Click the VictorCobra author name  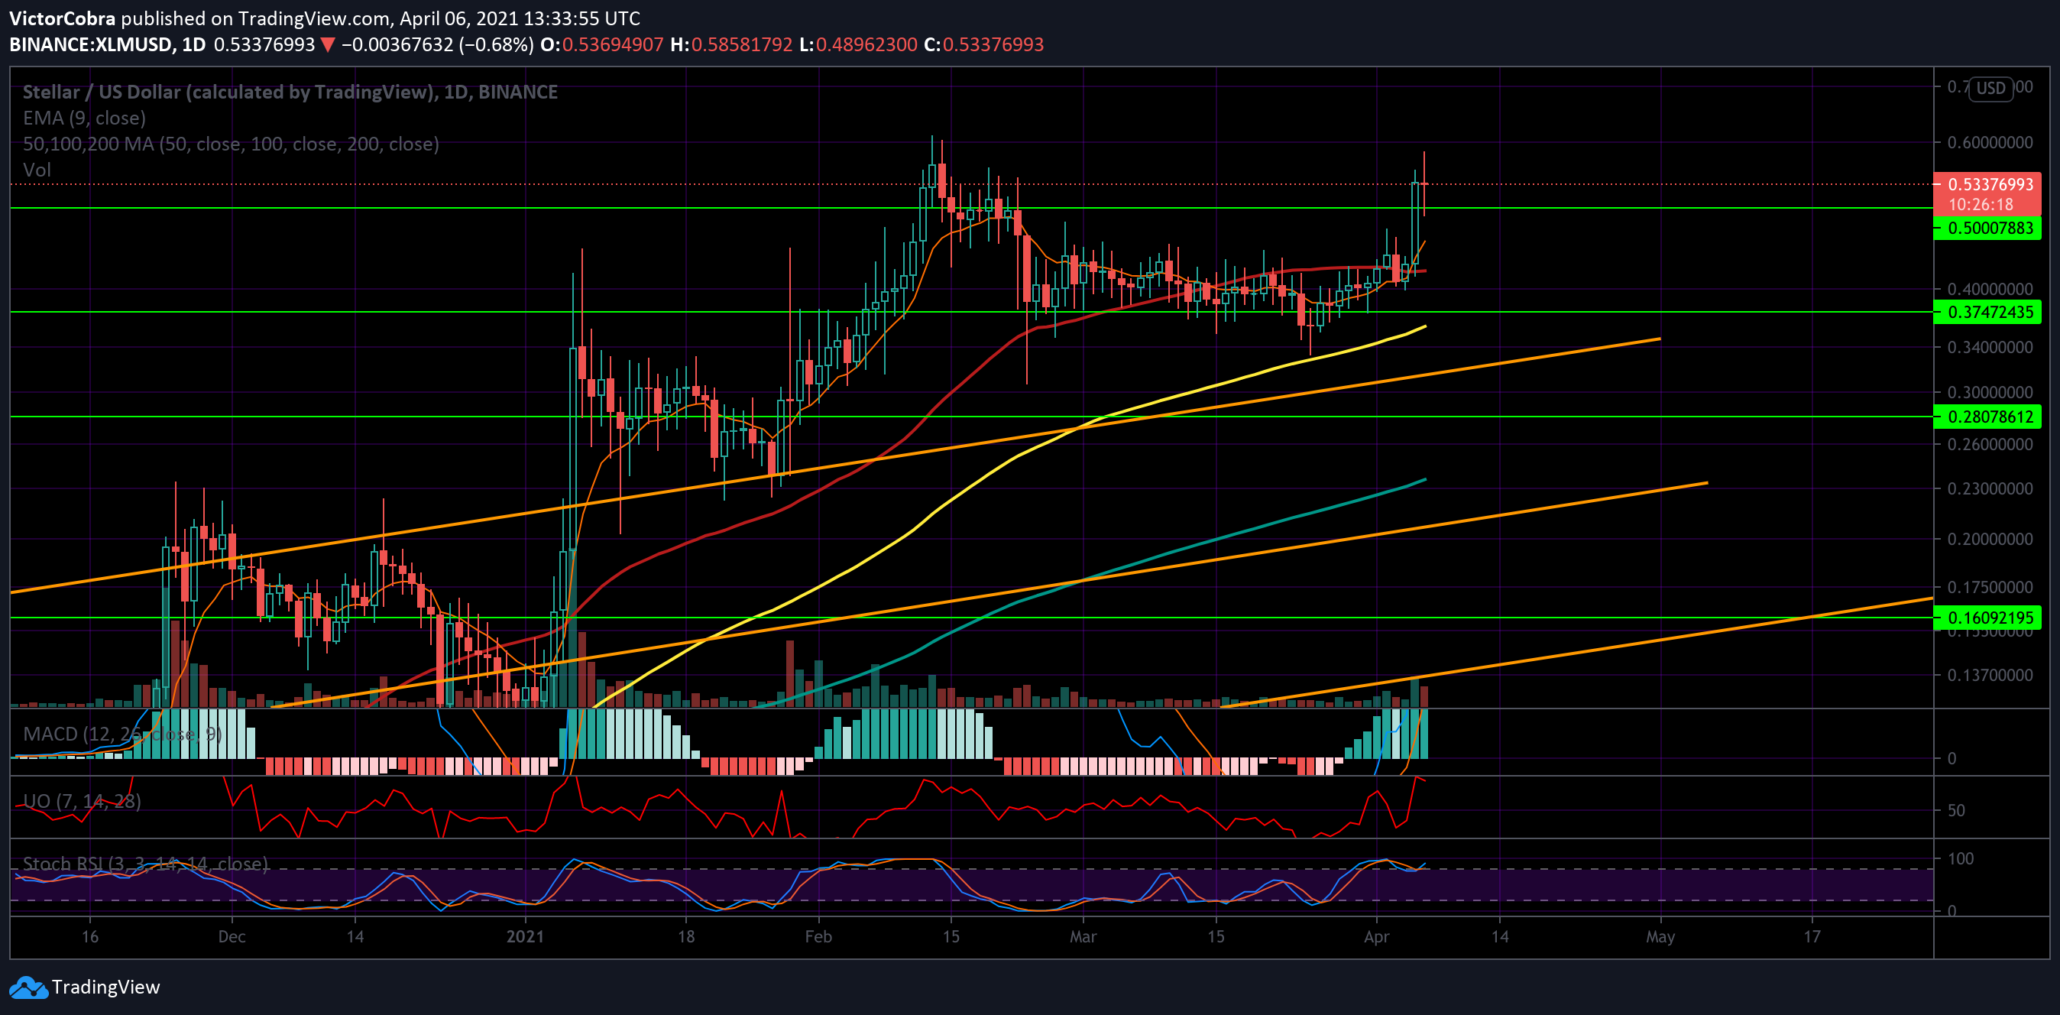pyautogui.click(x=63, y=18)
